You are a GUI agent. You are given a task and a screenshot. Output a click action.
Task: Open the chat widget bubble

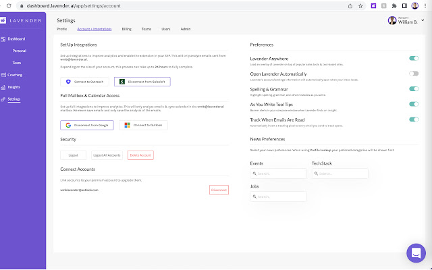(416, 254)
